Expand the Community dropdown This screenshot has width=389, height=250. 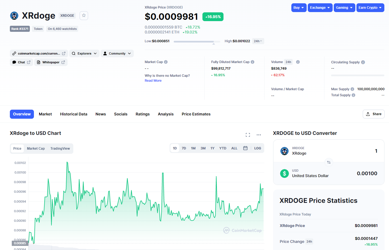(117, 53)
